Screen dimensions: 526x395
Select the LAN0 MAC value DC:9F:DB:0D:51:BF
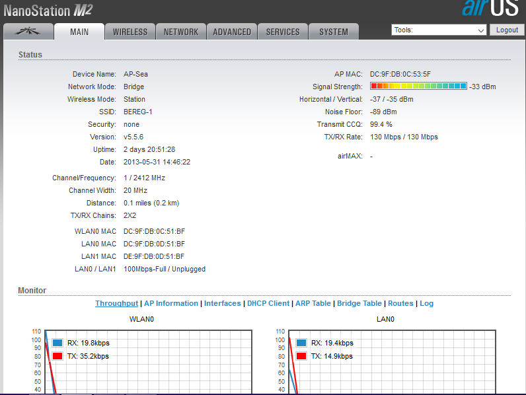[x=154, y=244]
